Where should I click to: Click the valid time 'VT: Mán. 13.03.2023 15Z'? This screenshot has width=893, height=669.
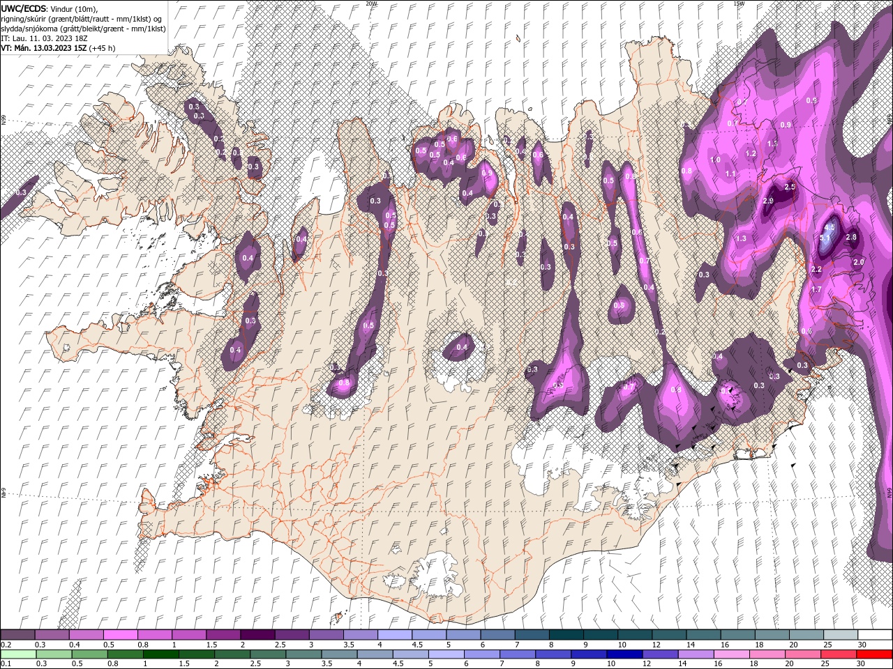43,48
